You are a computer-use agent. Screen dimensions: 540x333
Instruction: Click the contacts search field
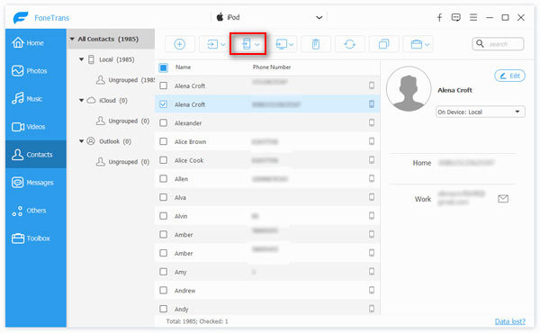click(498, 44)
